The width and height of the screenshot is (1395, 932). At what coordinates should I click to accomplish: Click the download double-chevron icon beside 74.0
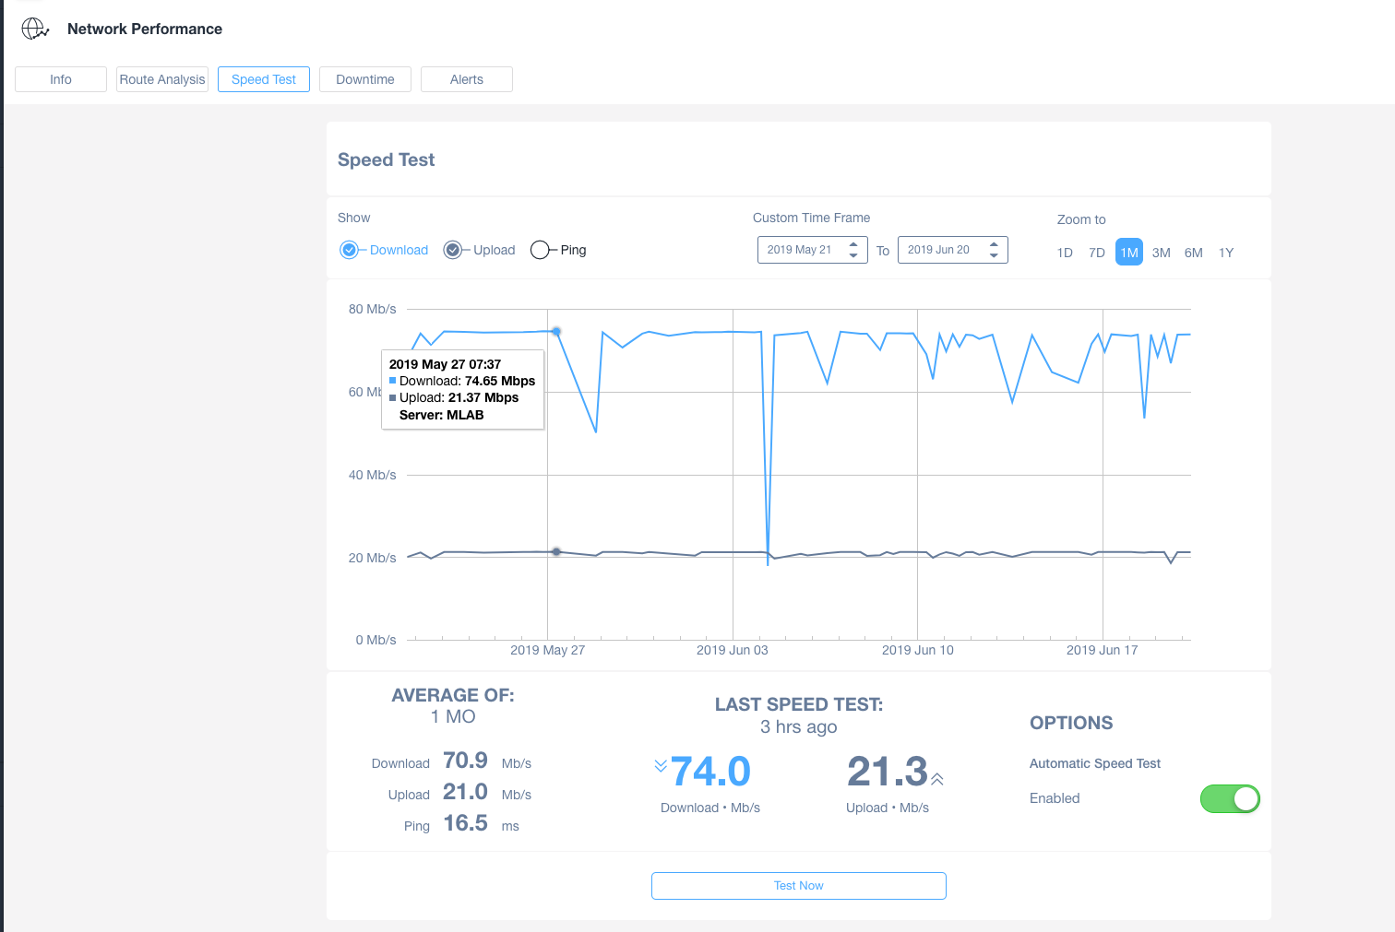coord(661,765)
